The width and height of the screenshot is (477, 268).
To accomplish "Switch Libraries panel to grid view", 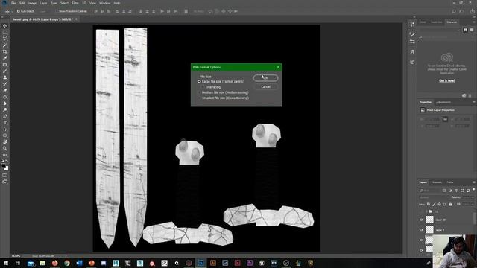I will (465, 30).
